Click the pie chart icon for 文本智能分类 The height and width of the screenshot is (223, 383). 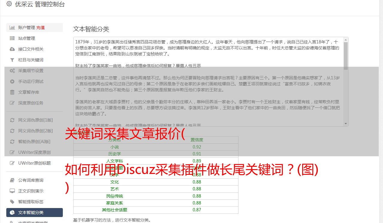click(x=12, y=213)
